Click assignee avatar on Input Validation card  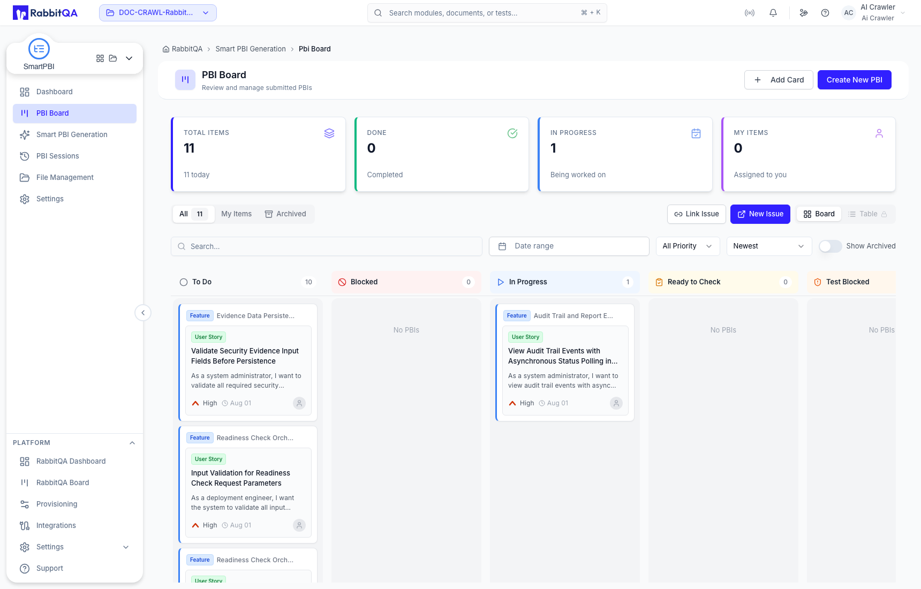click(x=299, y=525)
